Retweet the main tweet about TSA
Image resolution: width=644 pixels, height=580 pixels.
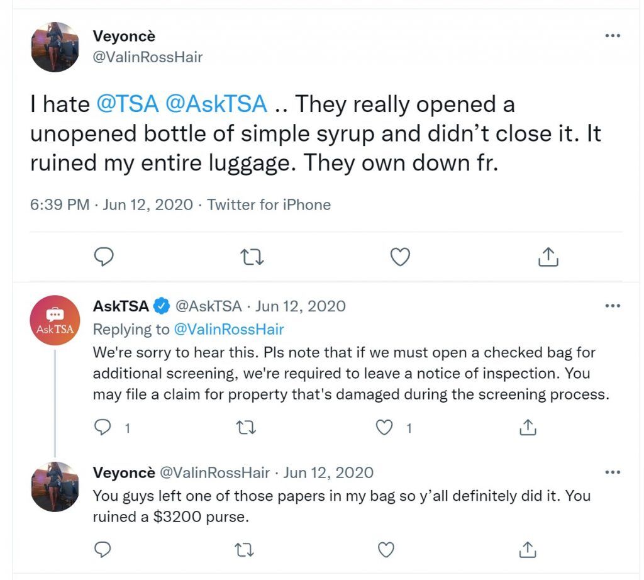pos(252,257)
